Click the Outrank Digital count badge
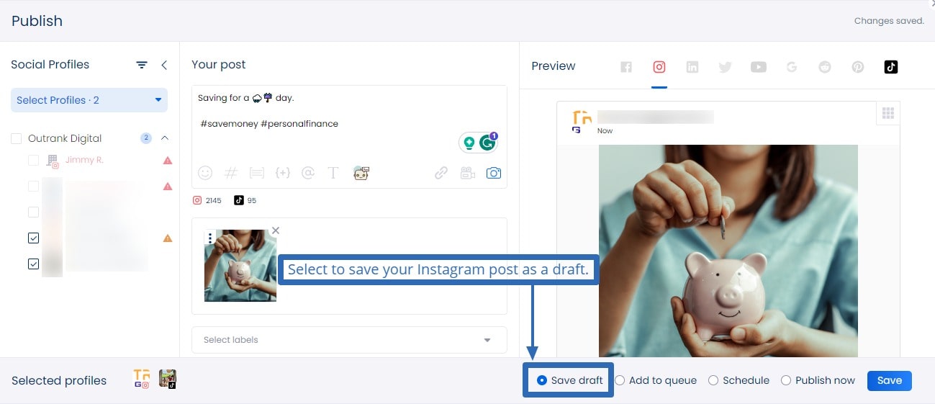 146,138
